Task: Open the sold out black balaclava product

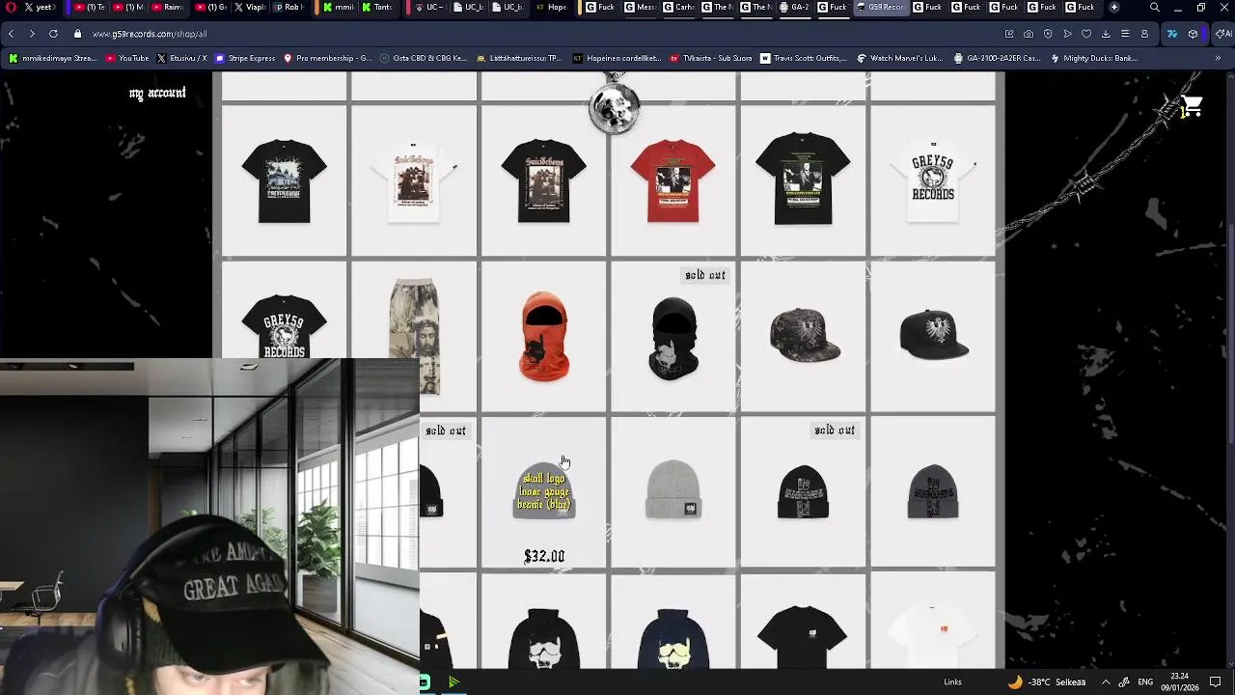Action: [x=673, y=337]
